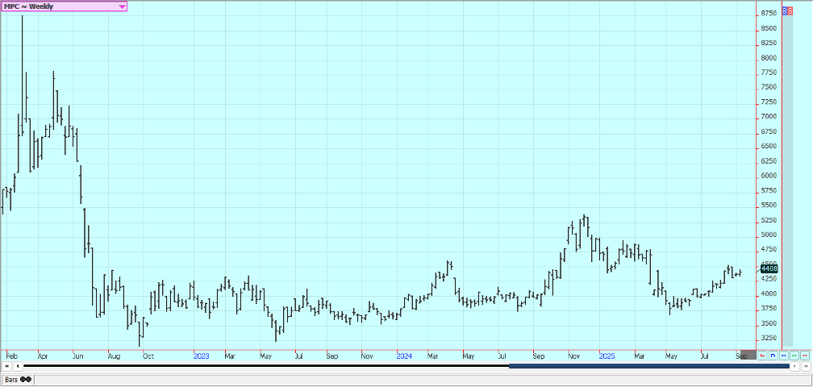Click the blue dashed line tool icon

[783, 356]
